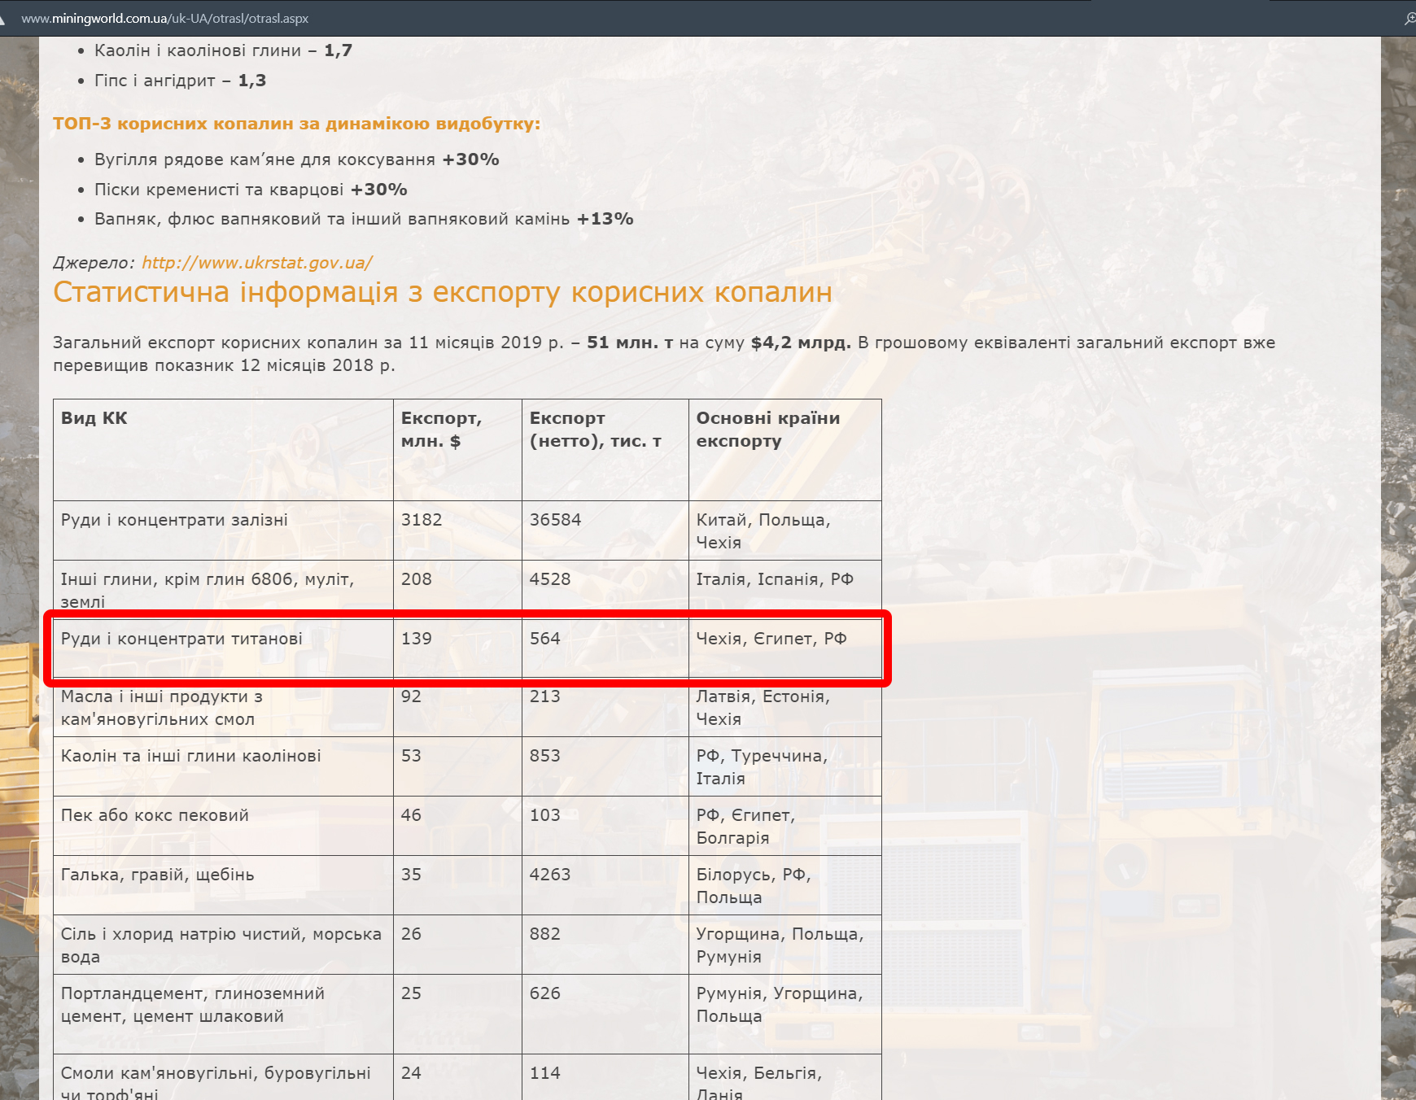Click the 'Піски кременисті та кварцові' bullet
Screen dimensions: 1416x1100
251,190
